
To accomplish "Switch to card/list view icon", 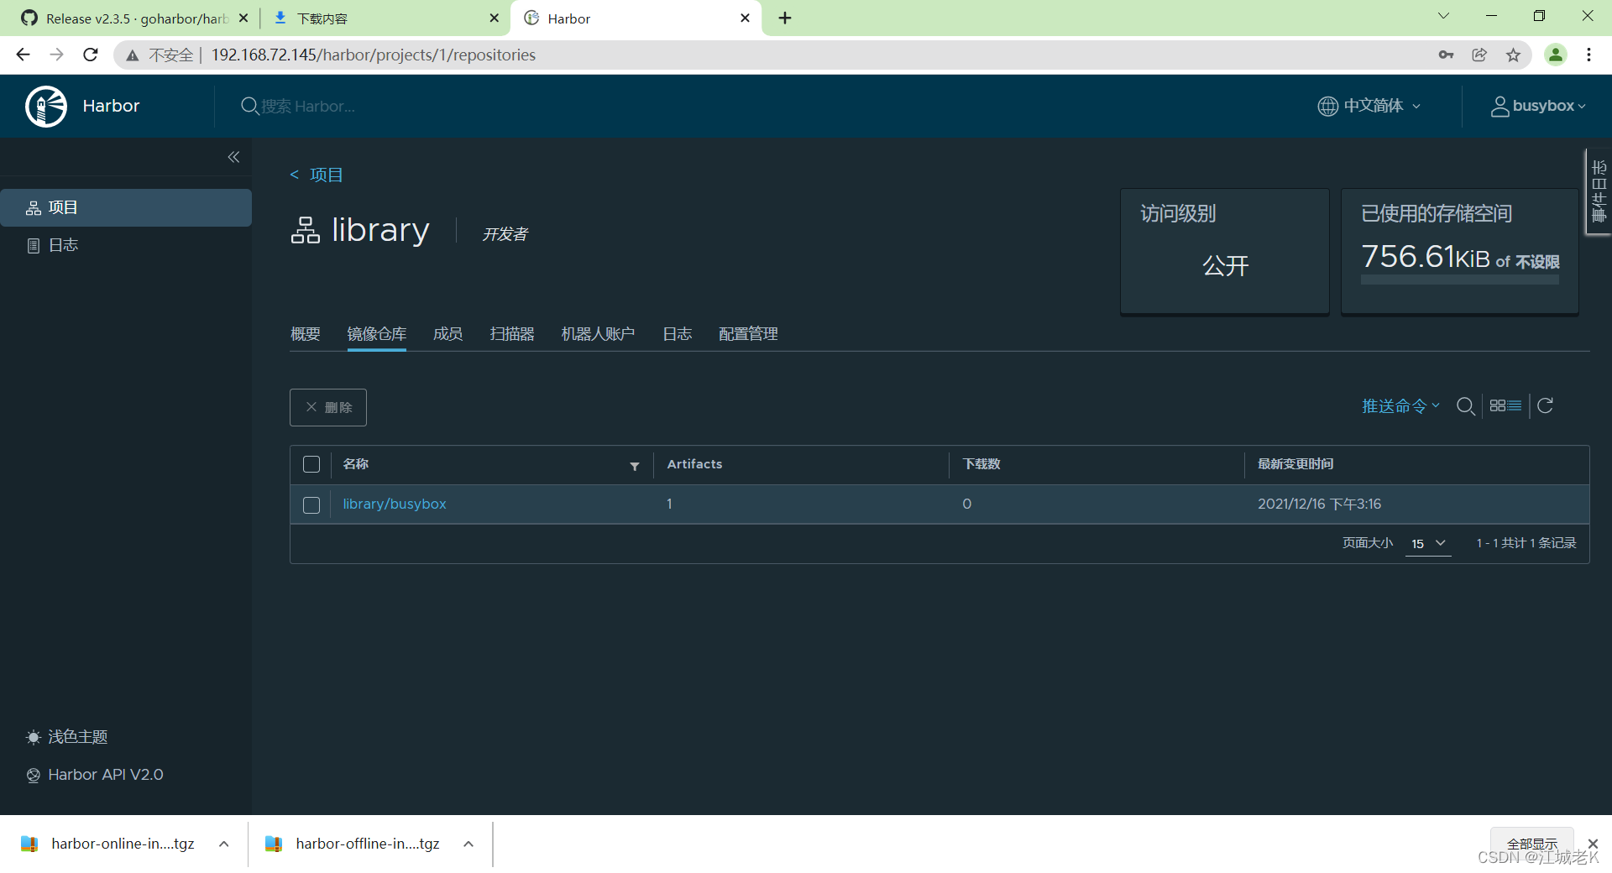I will tap(1505, 406).
